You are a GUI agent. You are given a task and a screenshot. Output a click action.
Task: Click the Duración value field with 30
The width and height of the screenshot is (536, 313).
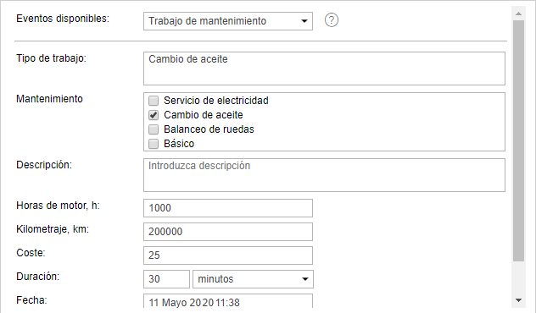[166, 279]
